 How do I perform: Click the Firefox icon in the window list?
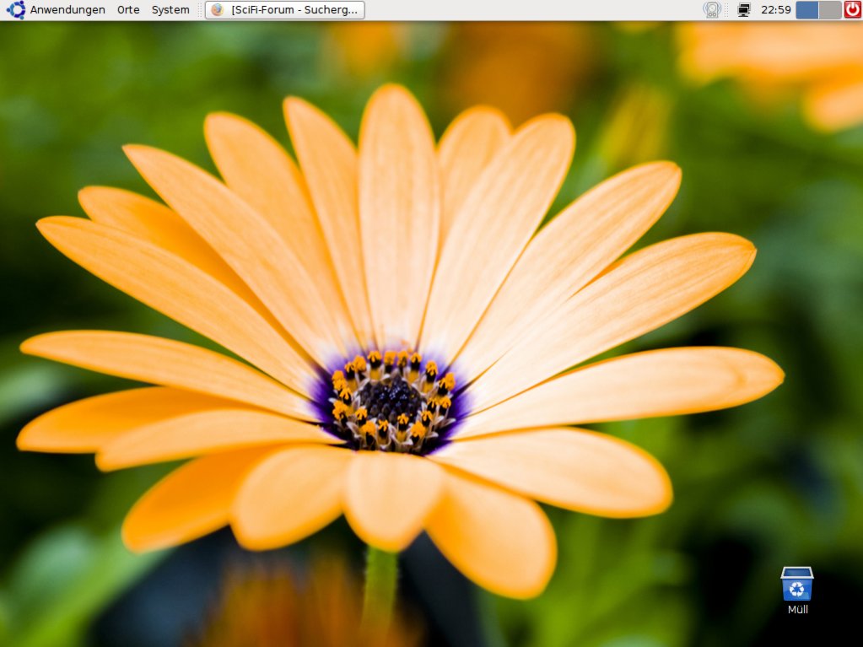[218, 10]
